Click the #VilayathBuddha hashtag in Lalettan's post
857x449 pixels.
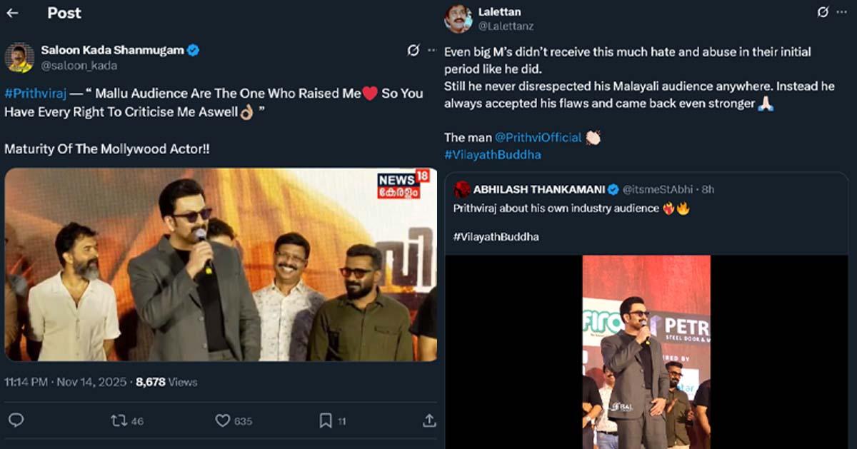click(x=491, y=154)
